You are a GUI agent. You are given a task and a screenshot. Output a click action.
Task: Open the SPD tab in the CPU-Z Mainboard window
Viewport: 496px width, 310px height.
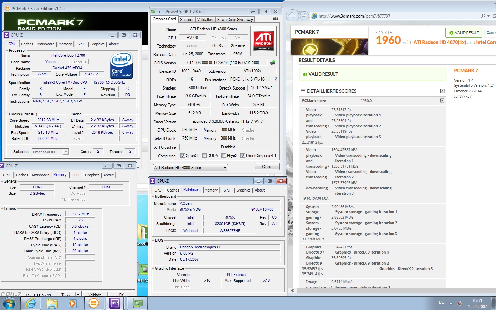pyautogui.click(x=227, y=190)
